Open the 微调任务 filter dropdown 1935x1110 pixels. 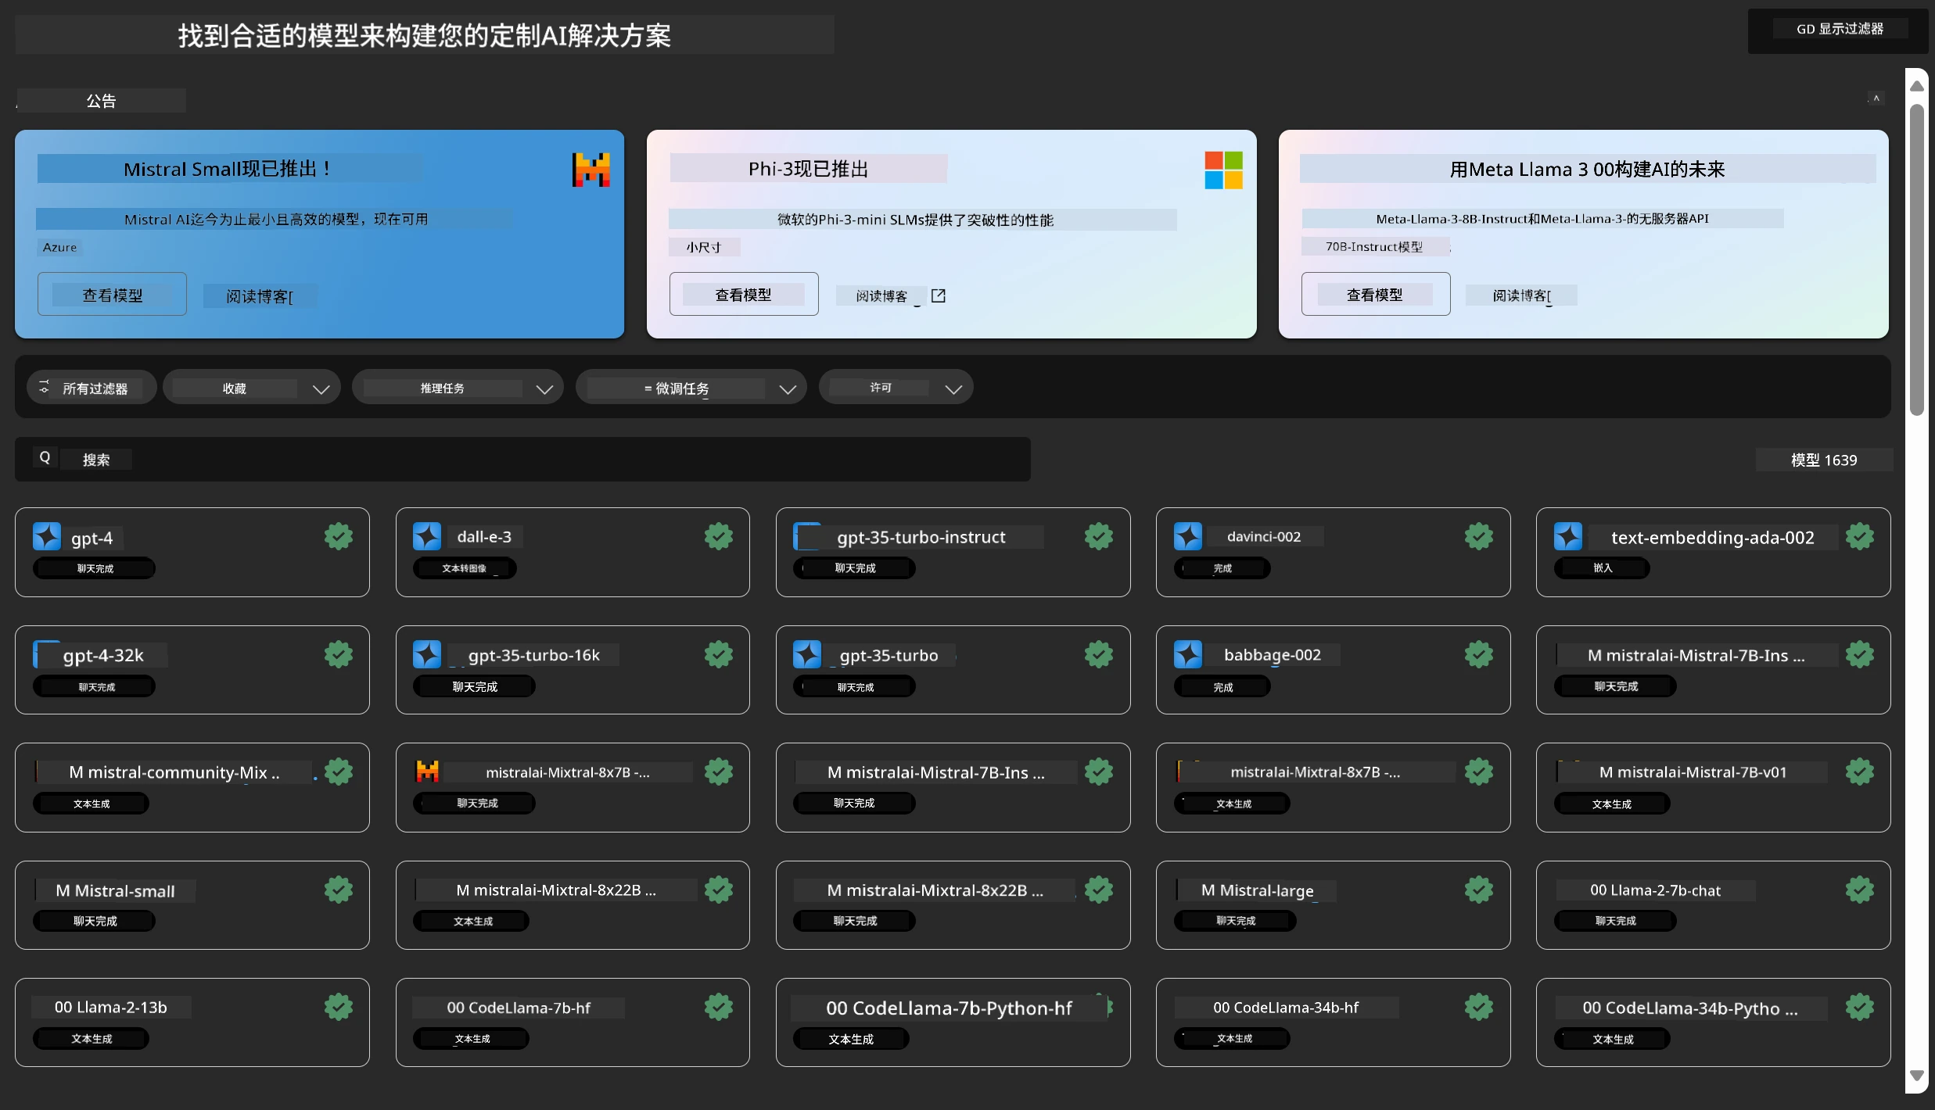(x=691, y=388)
